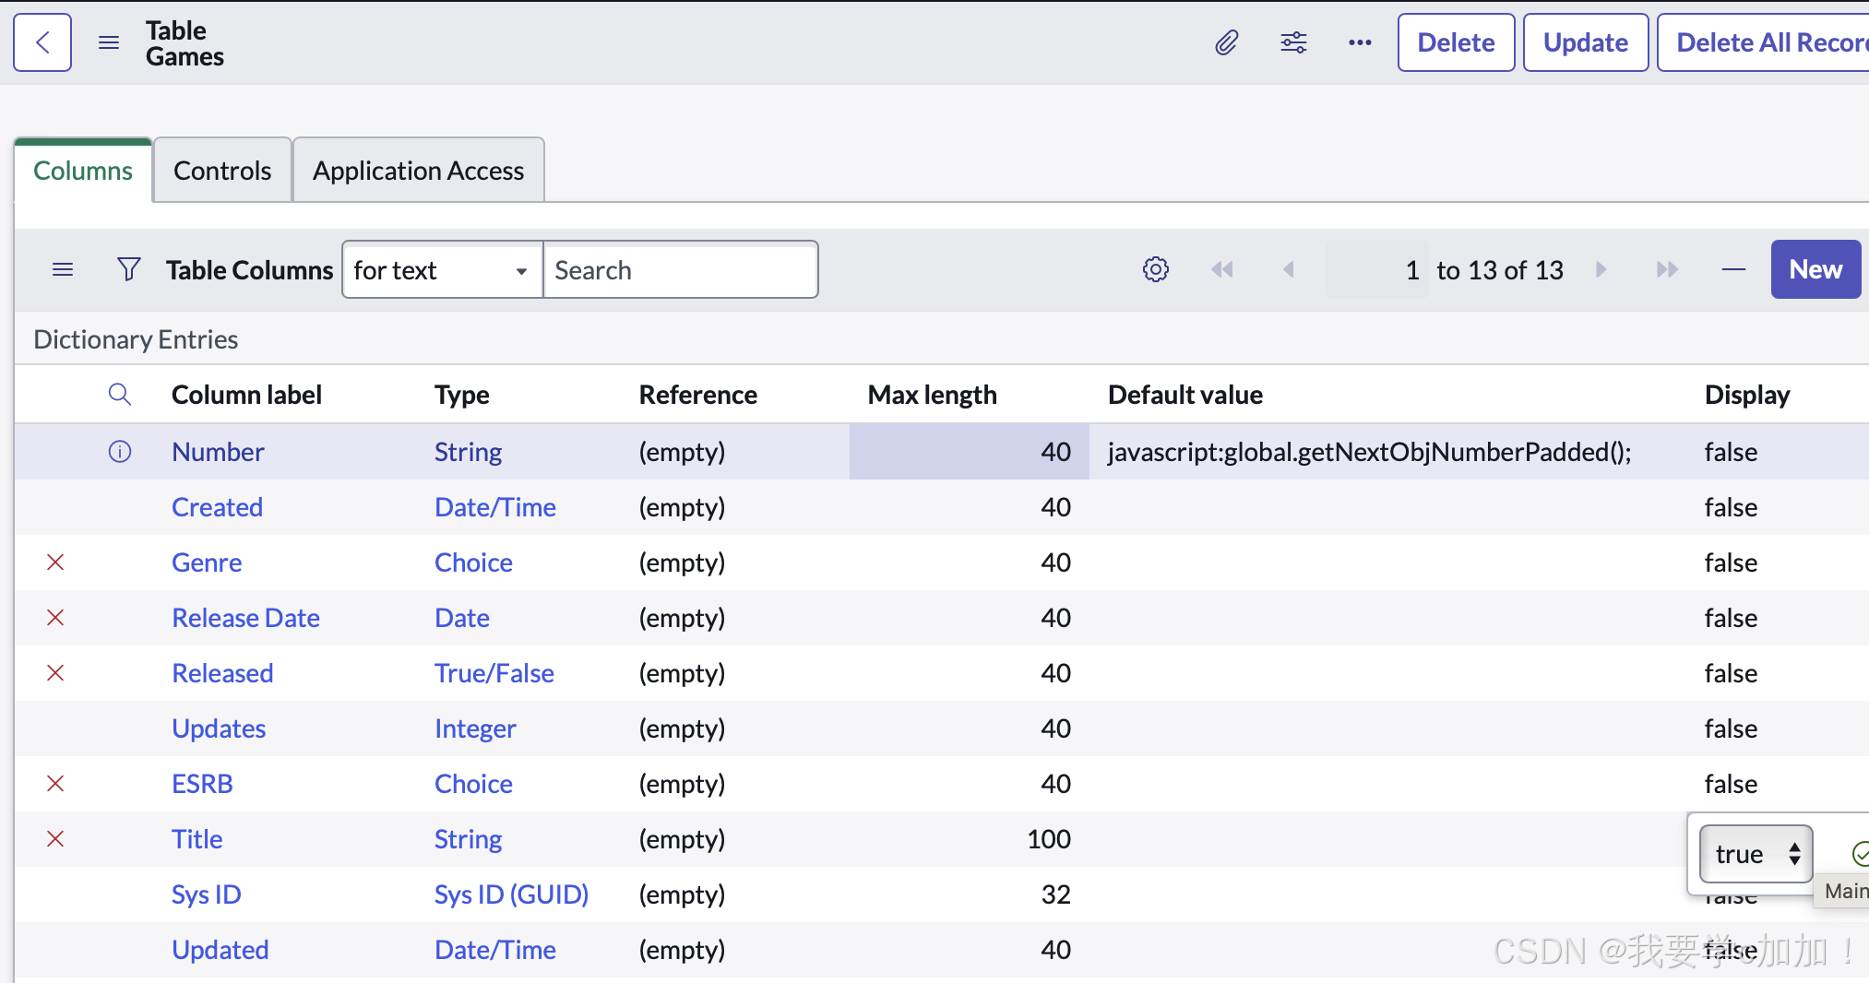
Task: Expand the 'for text' search dropdown
Action: 442,269
